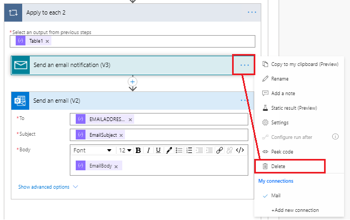Image resolution: width=350 pixels, height=220 pixels.
Task: Remove the EmailBody token
Action: coord(116,166)
